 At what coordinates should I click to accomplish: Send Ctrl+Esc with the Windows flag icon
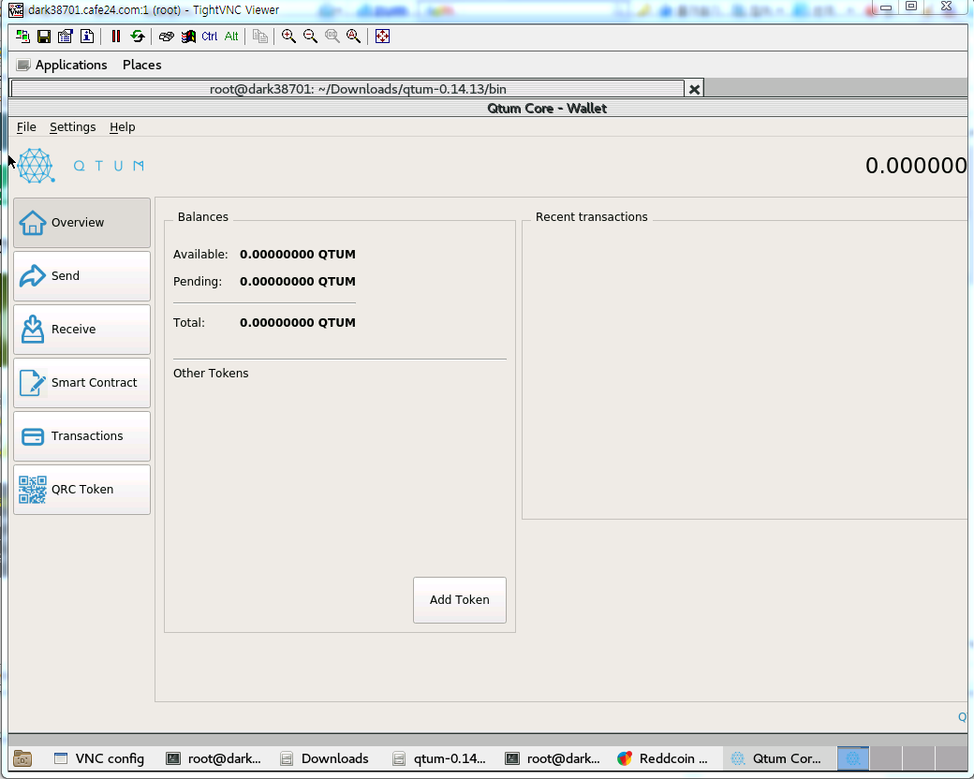tap(188, 37)
